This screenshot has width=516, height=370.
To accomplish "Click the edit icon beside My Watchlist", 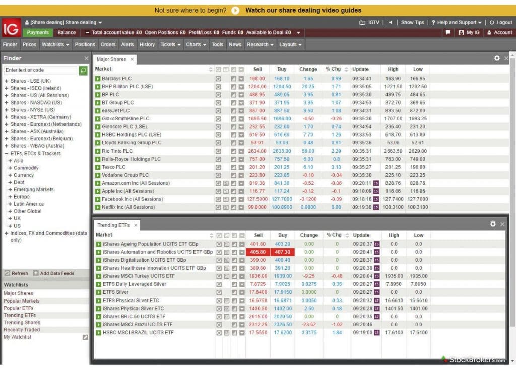I will pyautogui.click(x=85, y=337).
